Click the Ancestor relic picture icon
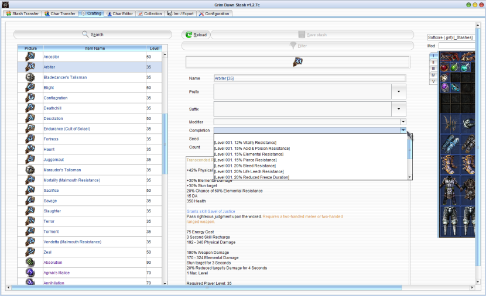This screenshot has height=296, width=486. point(30,57)
